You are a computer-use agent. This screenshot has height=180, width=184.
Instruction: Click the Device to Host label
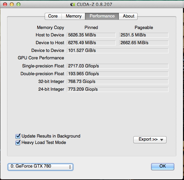(x=50, y=43)
